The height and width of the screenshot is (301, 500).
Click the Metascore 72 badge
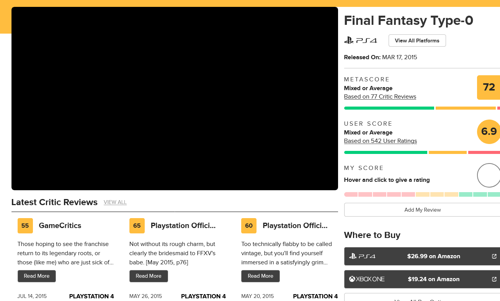tap(489, 87)
